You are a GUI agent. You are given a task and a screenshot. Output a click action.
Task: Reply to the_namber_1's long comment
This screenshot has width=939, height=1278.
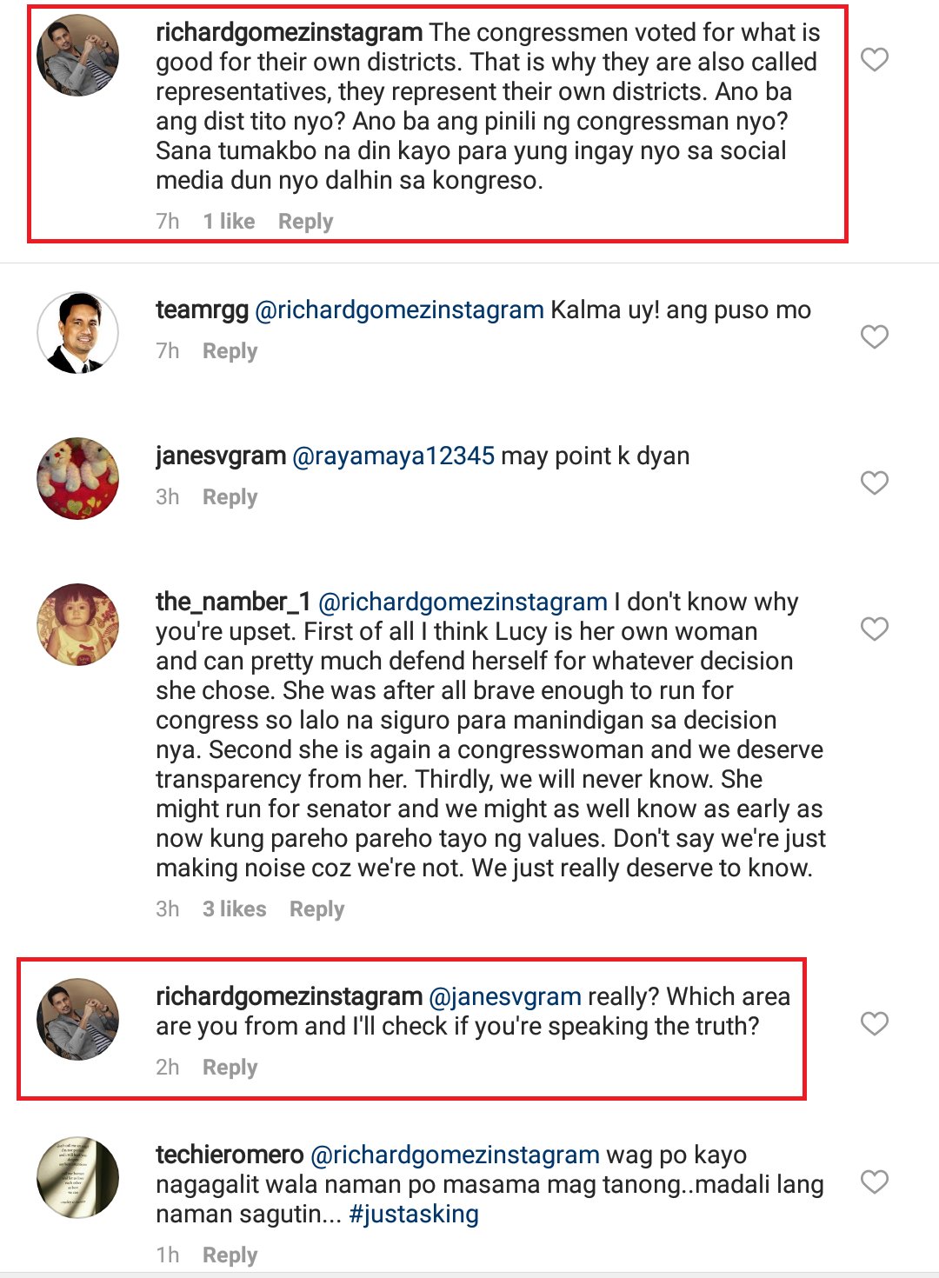316,909
